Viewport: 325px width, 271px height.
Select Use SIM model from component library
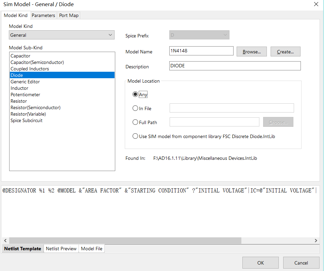(x=135, y=136)
